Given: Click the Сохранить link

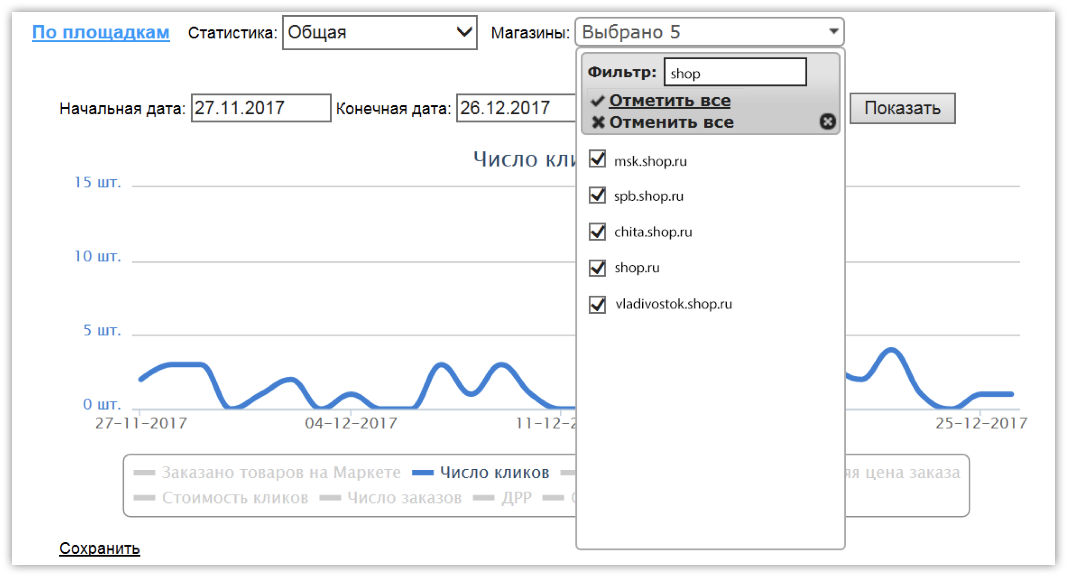Looking at the screenshot, I should (99, 548).
